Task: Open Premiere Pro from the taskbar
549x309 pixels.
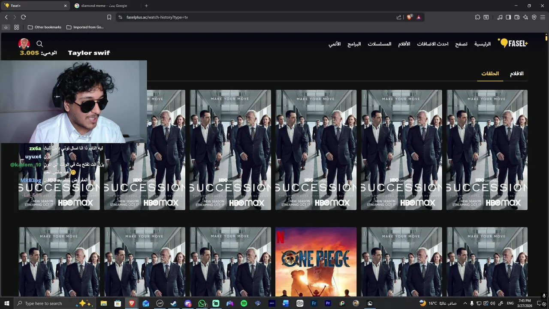Action: (x=328, y=303)
